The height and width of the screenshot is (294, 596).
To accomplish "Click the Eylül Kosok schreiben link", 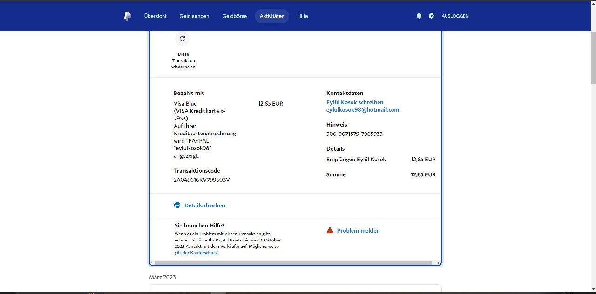I will click(355, 102).
